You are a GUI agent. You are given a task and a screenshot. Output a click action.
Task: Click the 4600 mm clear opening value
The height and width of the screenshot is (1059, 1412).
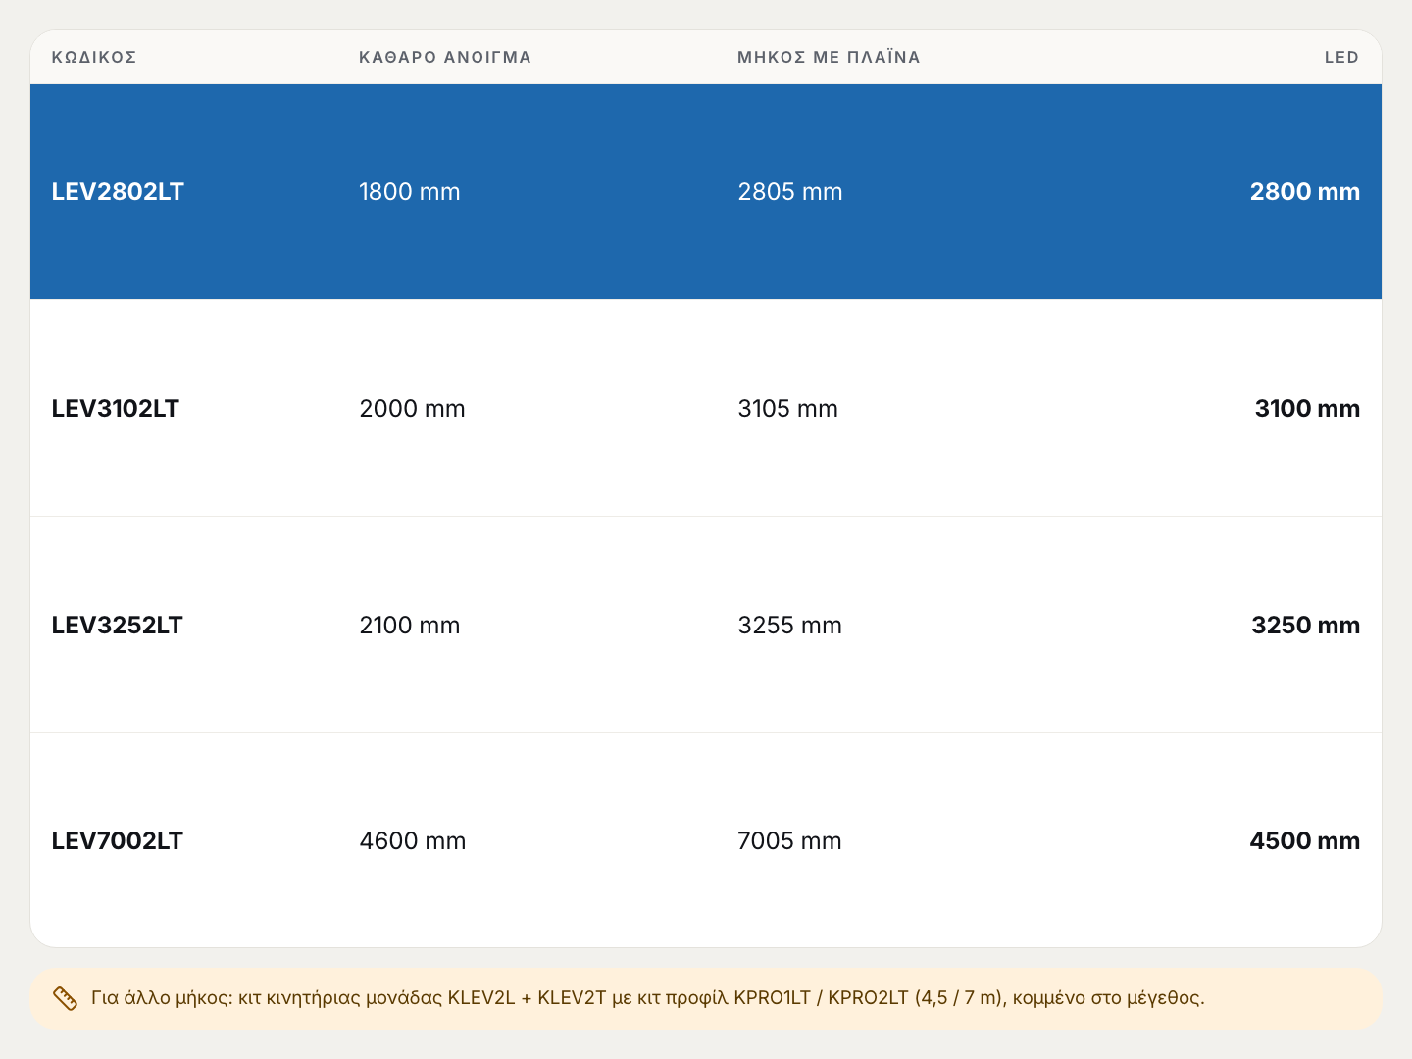[413, 840]
